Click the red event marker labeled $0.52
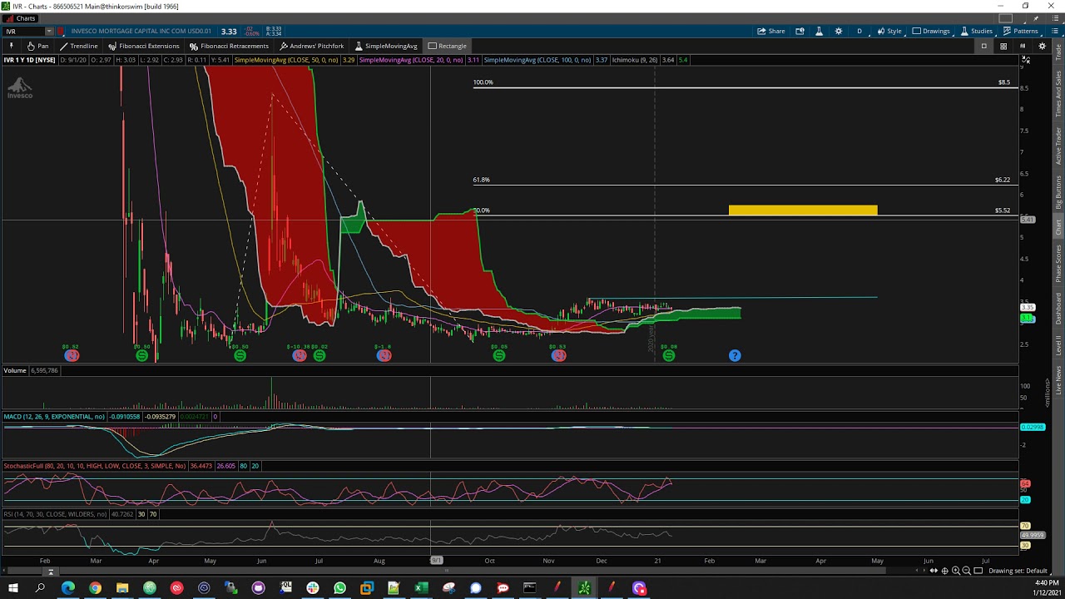This screenshot has height=599, width=1065. 72,355
